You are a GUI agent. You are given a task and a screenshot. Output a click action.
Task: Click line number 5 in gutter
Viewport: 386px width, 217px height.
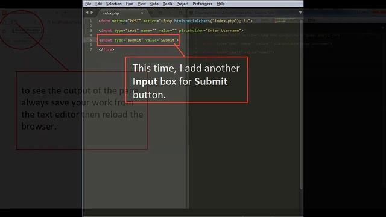pyautogui.click(x=90, y=40)
